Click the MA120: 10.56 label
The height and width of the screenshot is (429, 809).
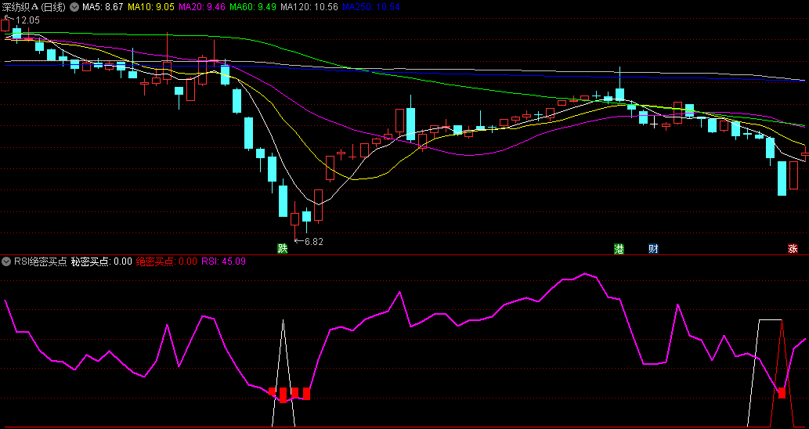(309, 7)
